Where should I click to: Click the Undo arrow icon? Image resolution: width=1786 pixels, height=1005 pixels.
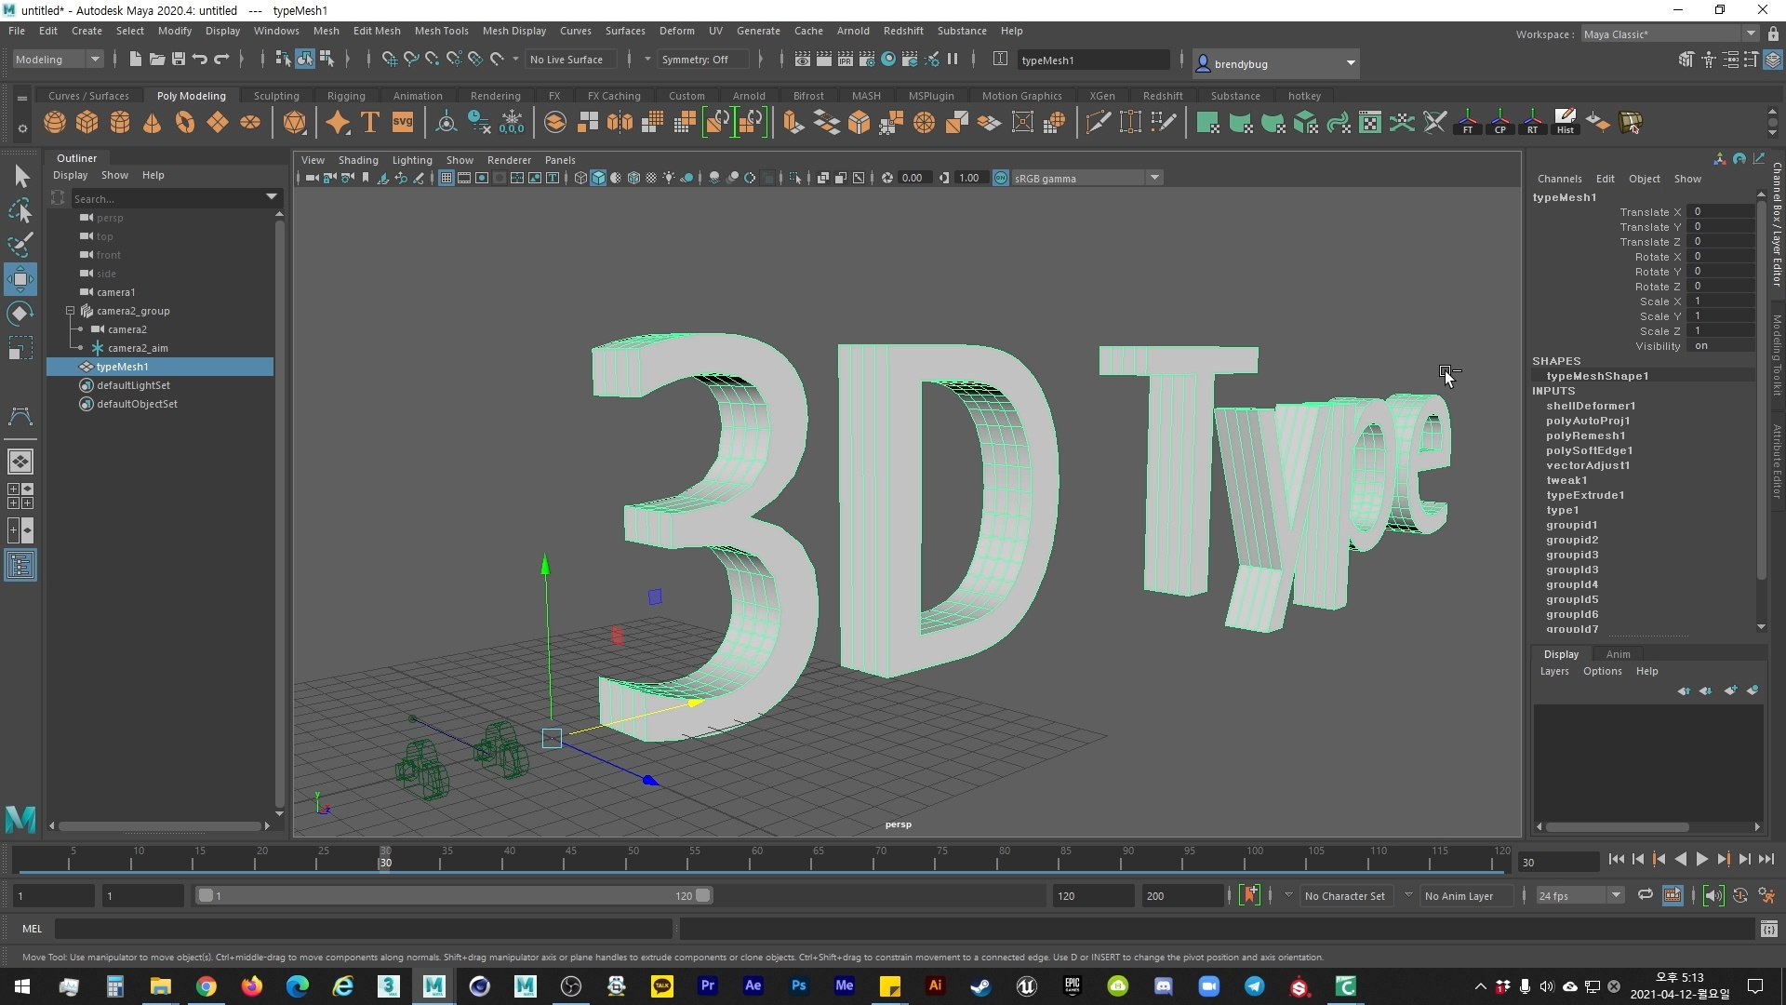tap(199, 59)
